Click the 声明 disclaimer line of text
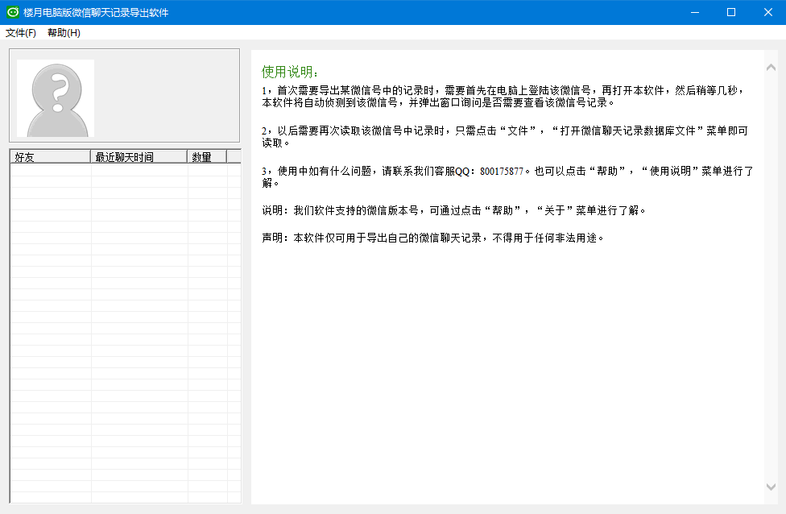The height and width of the screenshot is (514, 786). pyautogui.click(x=432, y=238)
